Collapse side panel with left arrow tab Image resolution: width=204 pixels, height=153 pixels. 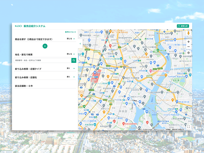tap(80, 44)
